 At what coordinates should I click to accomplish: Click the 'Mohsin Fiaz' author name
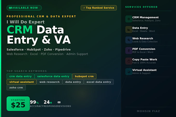tap(148, 111)
